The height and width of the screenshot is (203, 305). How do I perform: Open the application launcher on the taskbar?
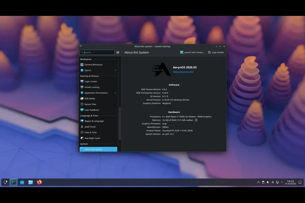tap(5, 182)
